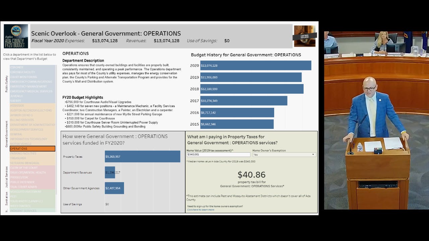Select JUVENILE department

pos(33,96)
